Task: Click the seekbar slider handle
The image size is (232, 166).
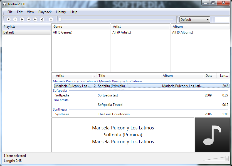Action: pos(60,19)
